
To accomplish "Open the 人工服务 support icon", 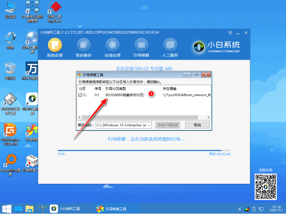I will [x=169, y=45].
